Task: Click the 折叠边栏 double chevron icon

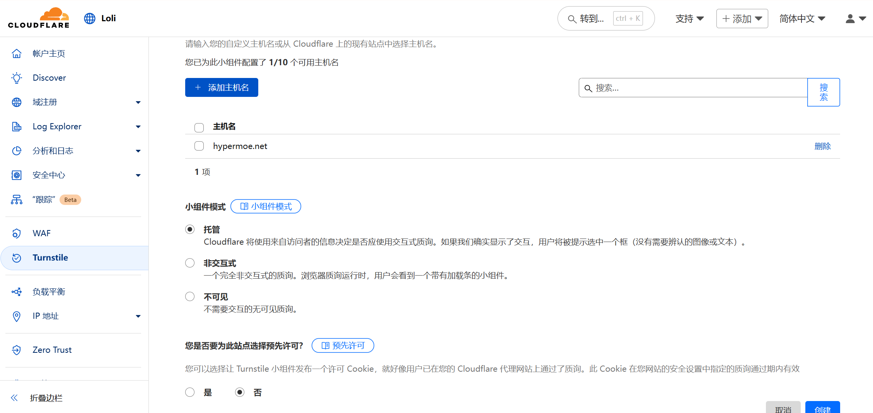Action: tap(14, 398)
